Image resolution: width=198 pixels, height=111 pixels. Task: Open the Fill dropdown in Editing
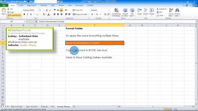[160, 12]
